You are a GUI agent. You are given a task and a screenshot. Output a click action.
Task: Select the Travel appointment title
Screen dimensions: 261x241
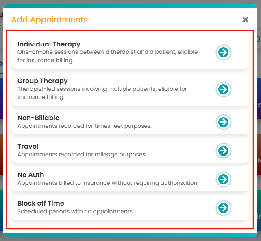point(28,146)
